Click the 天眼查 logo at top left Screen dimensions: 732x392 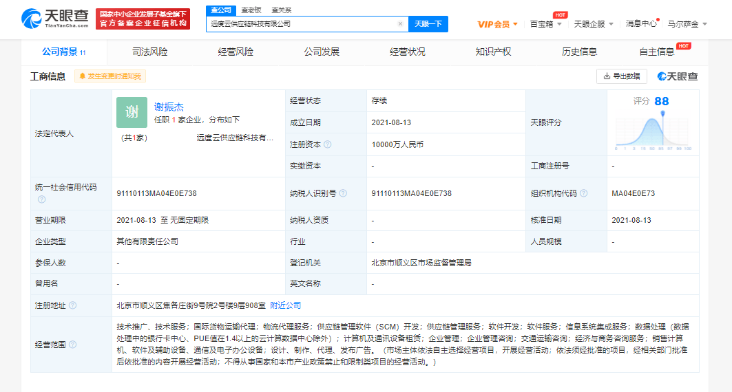pos(55,19)
